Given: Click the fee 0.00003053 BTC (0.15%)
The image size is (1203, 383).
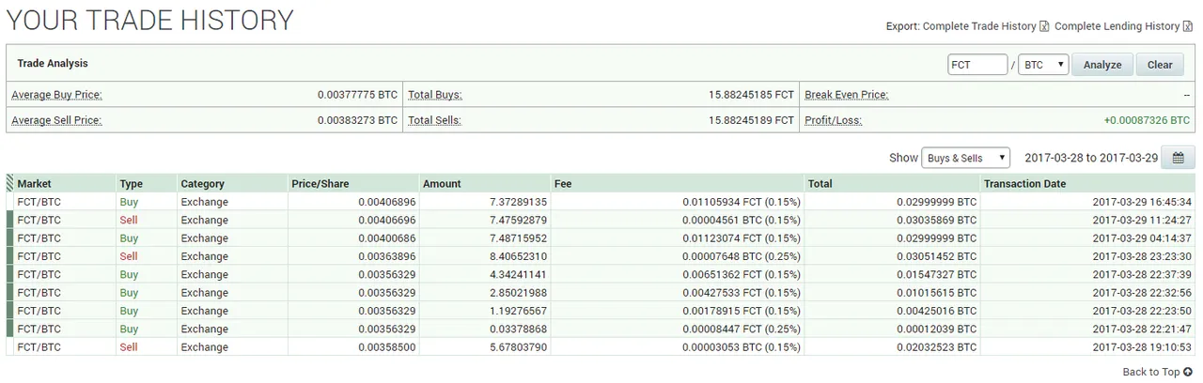Looking at the screenshot, I should (742, 347).
